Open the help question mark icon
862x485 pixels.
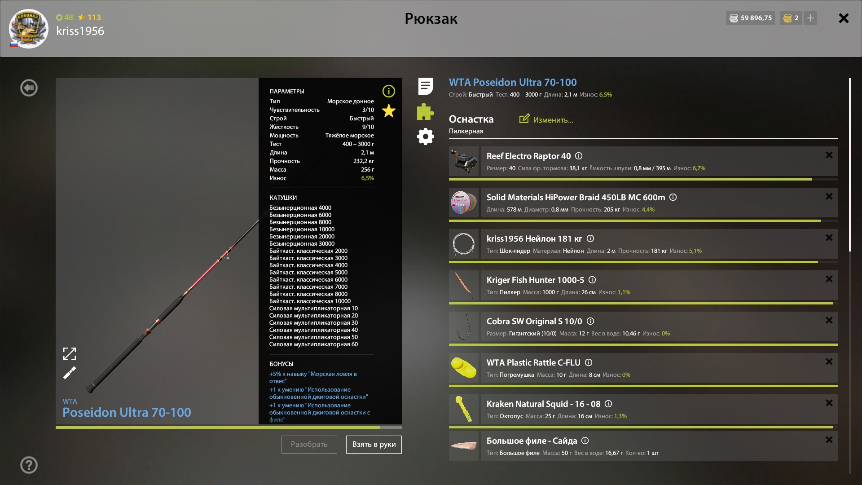point(29,465)
